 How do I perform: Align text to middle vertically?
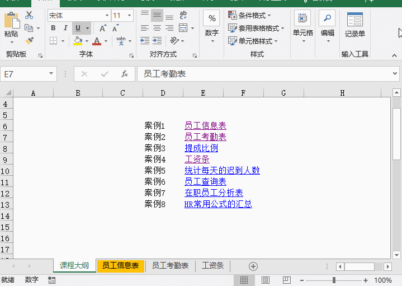click(157, 15)
